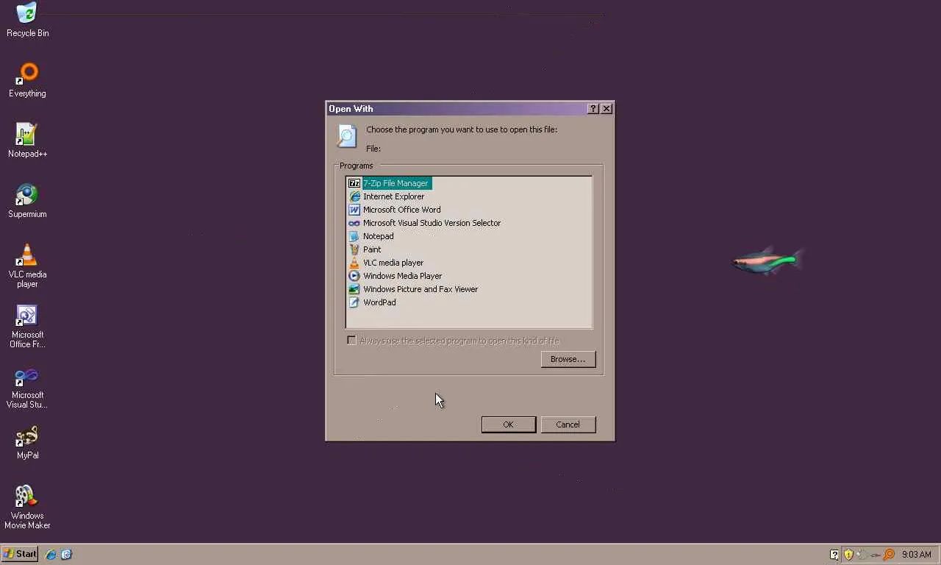Cancel the Open With dialog
Image resolution: width=941 pixels, height=565 pixels.
pyautogui.click(x=568, y=424)
